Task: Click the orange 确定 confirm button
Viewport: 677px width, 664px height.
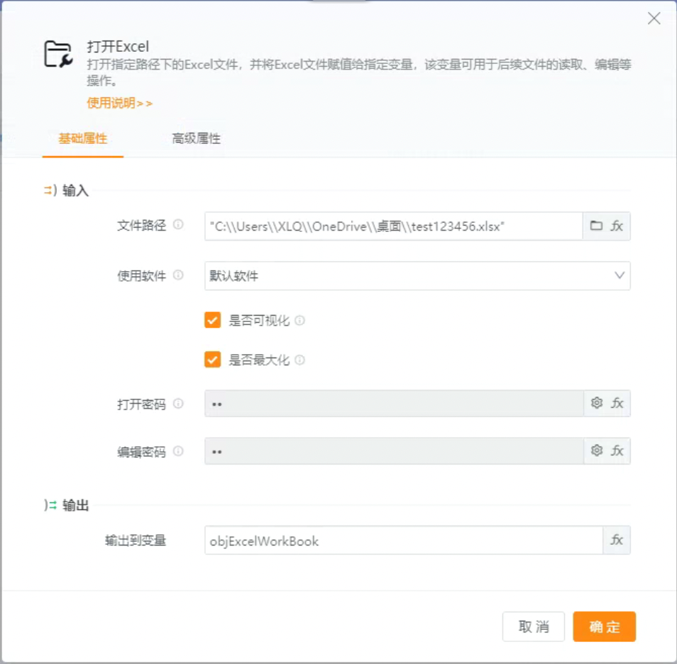Action: pos(604,626)
